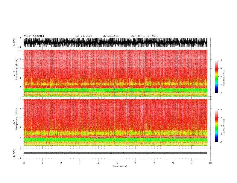Image resolution: width=237 pixels, height=183 pixels.
Task: Click the ch.2 spectrogram color bar
Action: point(216,126)
